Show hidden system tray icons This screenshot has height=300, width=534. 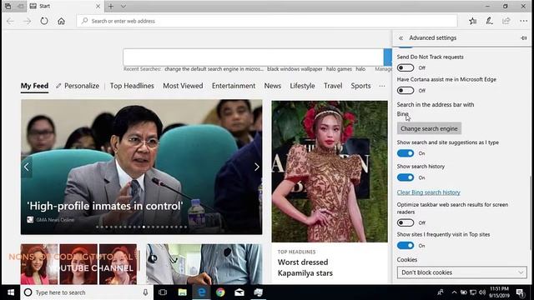(454, 292)
